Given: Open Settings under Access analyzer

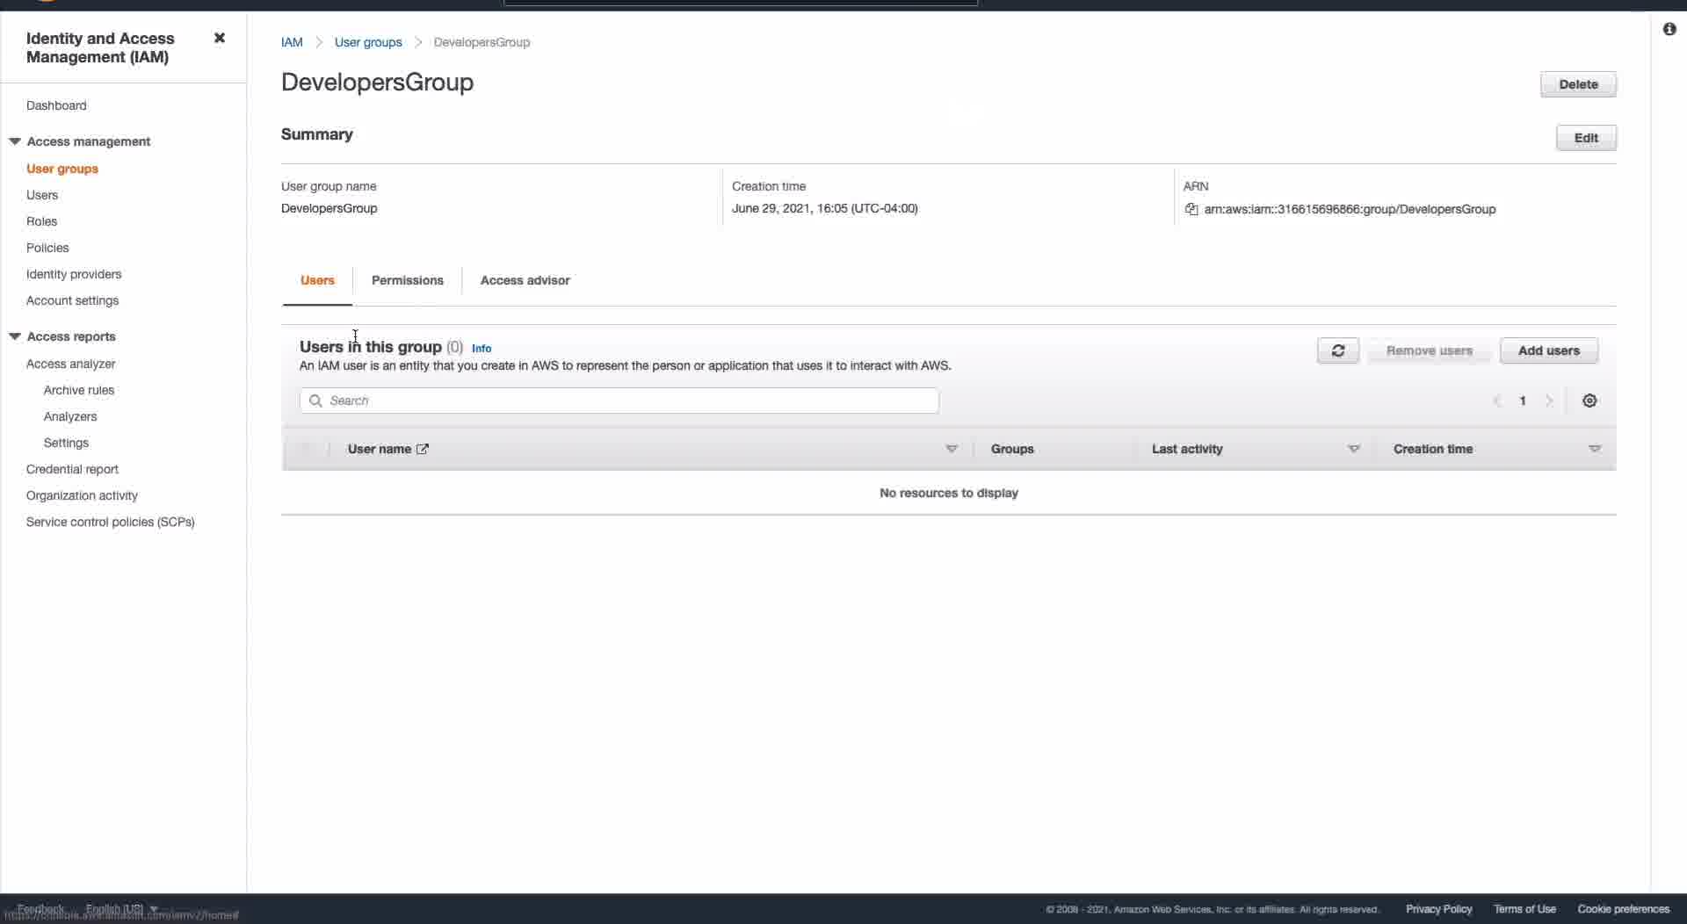Looking at the screenshot, I should [x=66, y=443].
